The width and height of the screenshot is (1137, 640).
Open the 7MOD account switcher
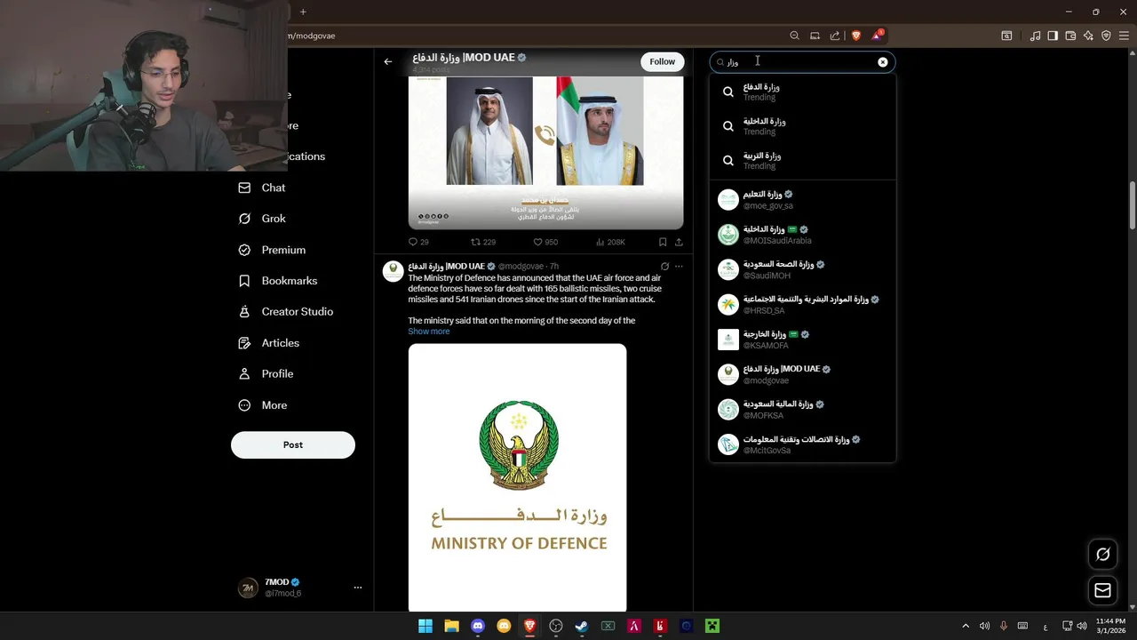pyautogui.click(x=300, y=588)
